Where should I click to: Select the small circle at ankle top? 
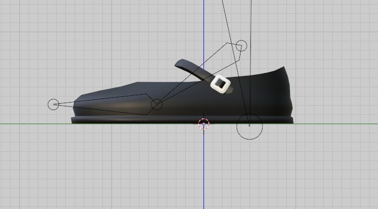(241, 45)
